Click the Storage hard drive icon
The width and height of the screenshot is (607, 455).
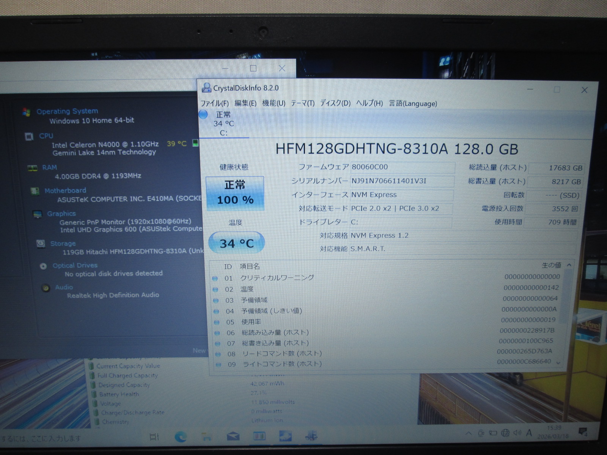click(x=41, y=243)
